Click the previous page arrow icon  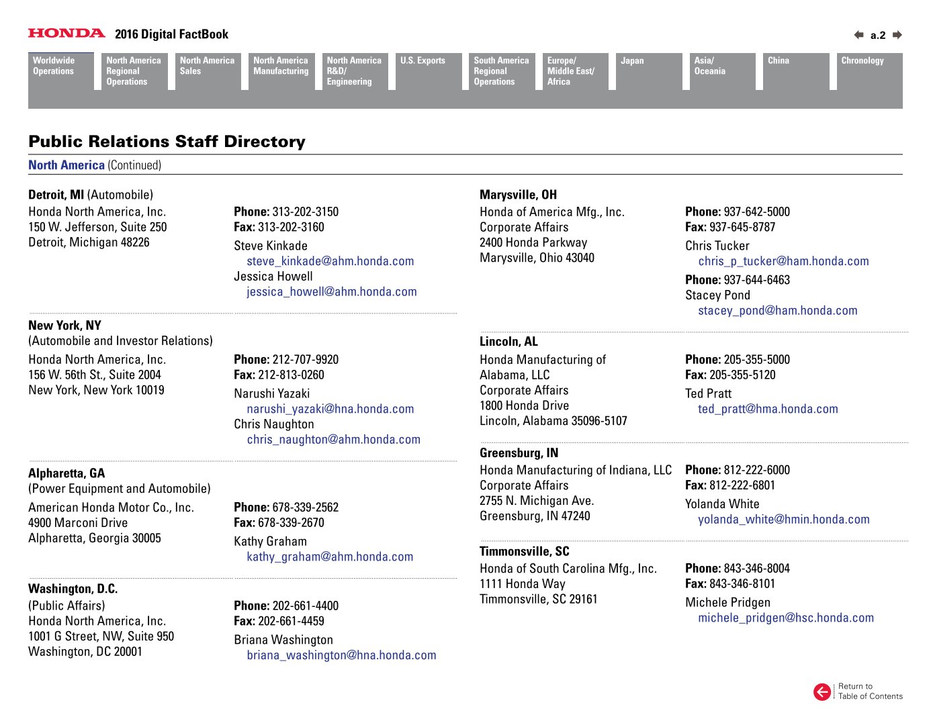pos(858,35)
